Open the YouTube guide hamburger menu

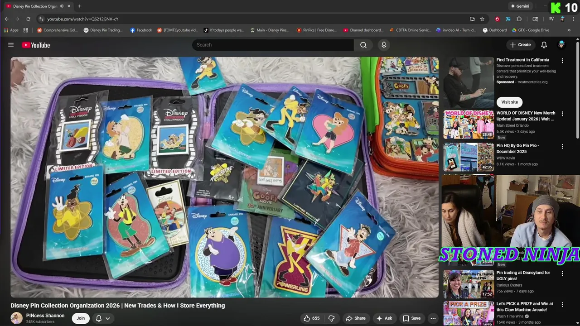pos(11,45)
